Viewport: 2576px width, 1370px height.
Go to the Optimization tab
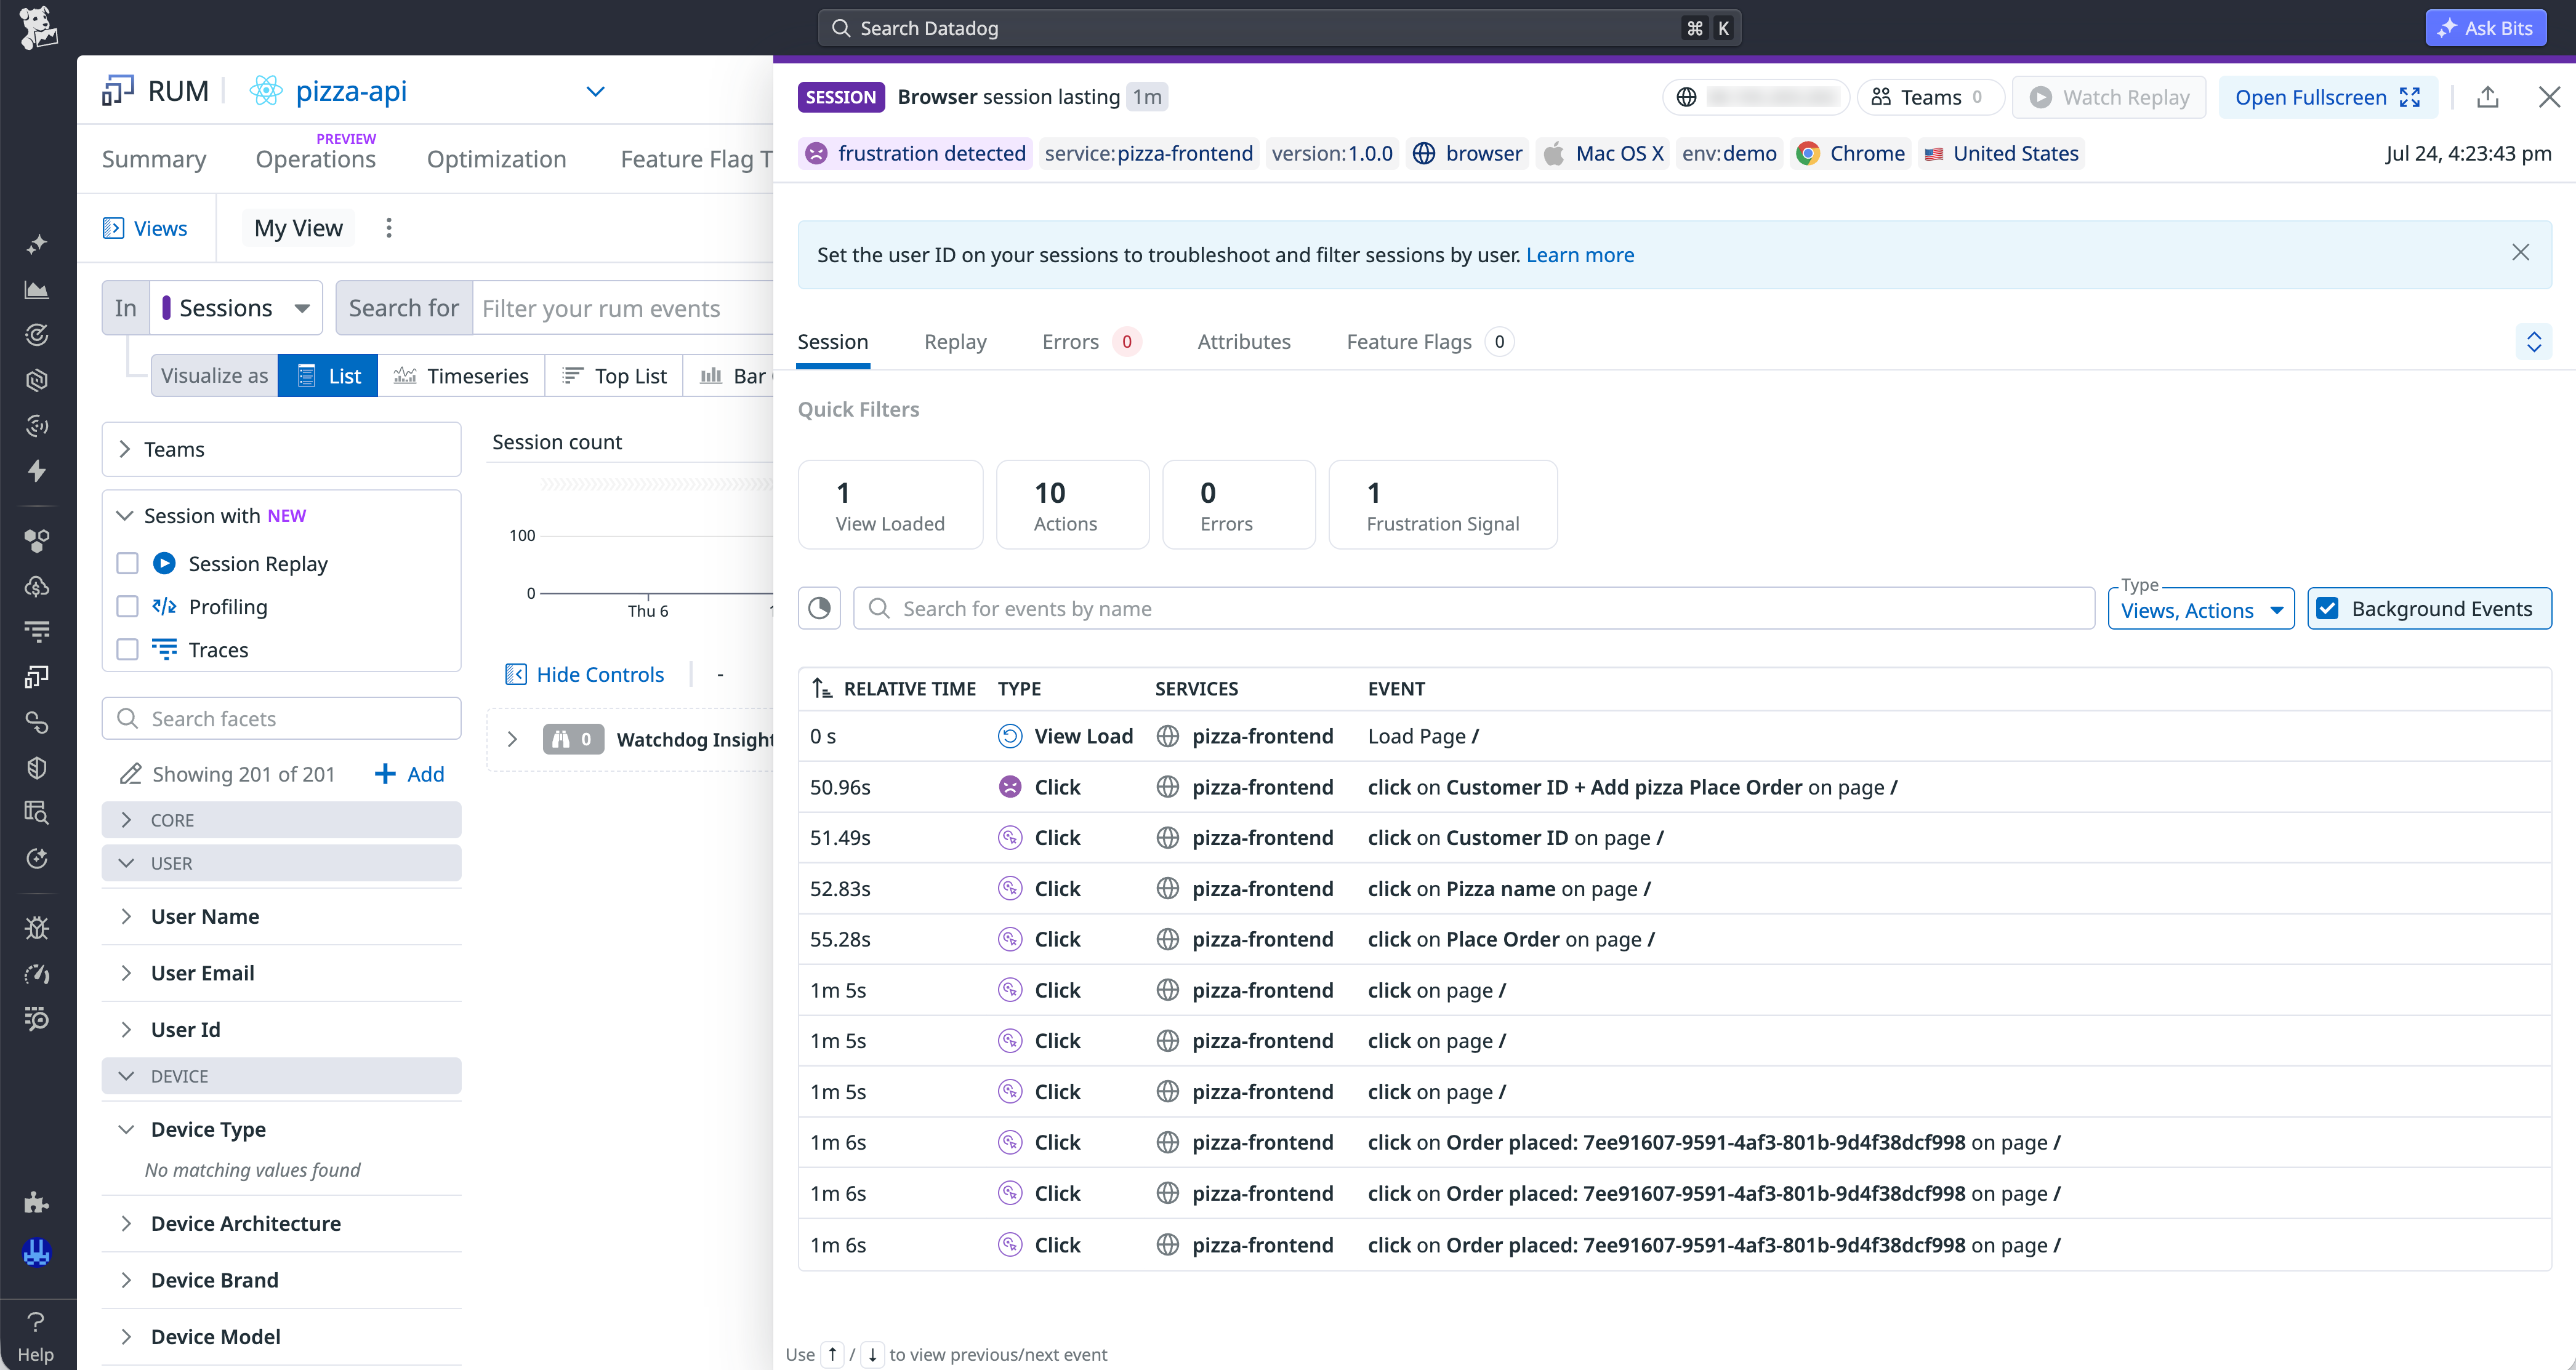click(x=496, y=159)
